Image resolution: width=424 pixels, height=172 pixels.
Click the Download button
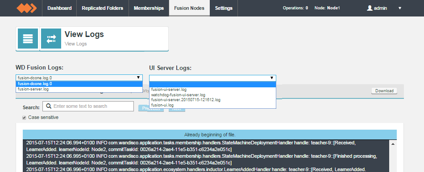tap(384, 91)
